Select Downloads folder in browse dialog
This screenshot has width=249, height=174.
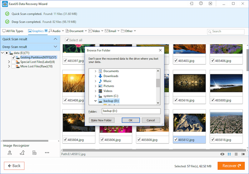click(111, 76)
